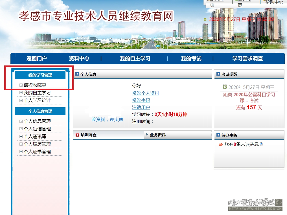Viewport: 287px width, 215px height.
Task: Select the 培训调查 tab
Action: pyautogui.click(x=89, y=135)
